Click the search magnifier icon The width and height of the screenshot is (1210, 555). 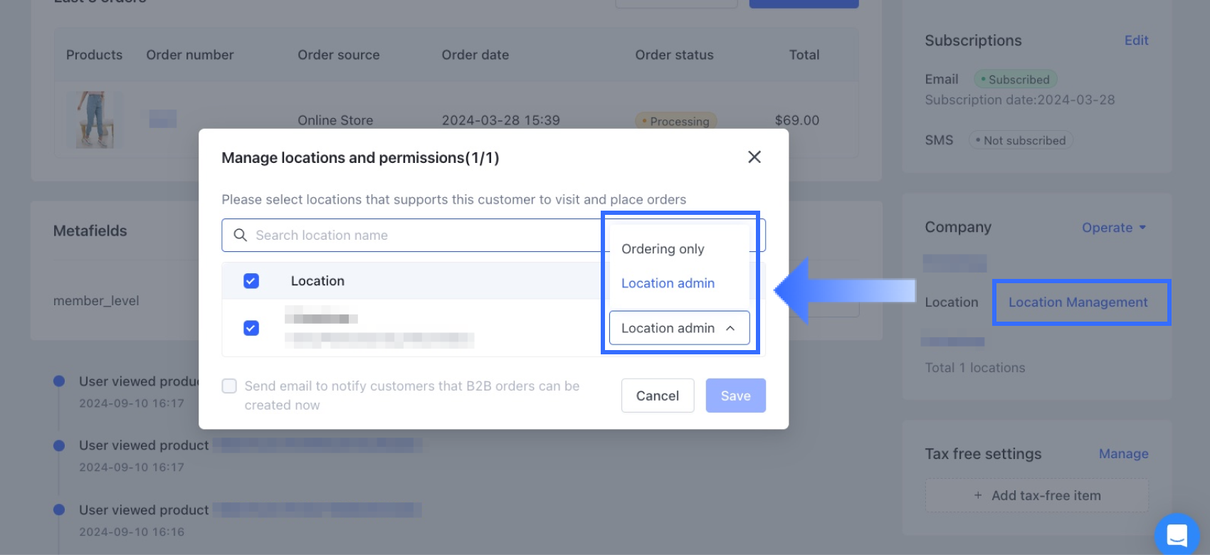[x=241, y=236]
